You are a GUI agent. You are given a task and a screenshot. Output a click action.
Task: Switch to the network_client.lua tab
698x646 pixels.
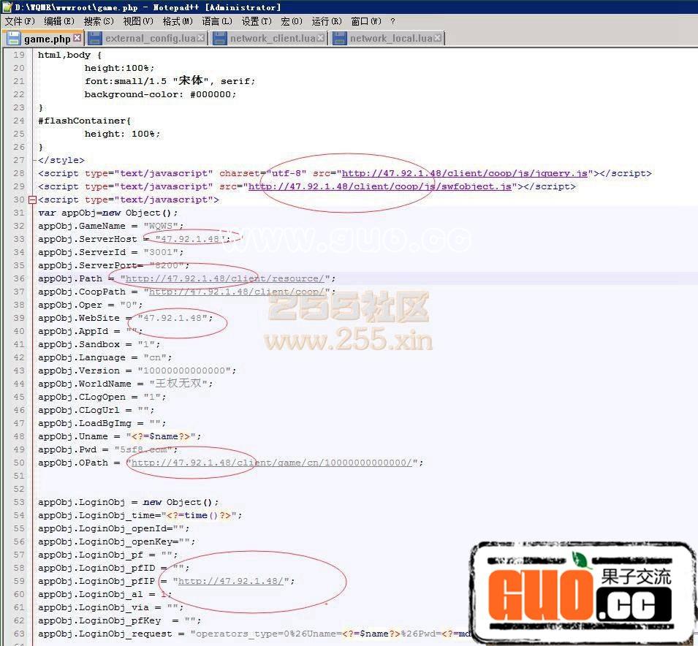[272, 39]
